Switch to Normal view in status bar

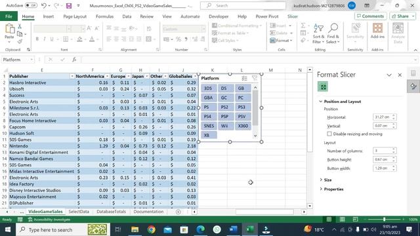[329, 220]
